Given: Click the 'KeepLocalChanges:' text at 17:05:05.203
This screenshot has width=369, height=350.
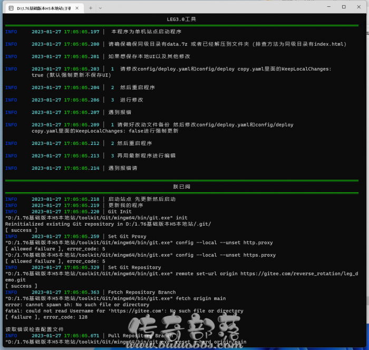Looking at the screenshot, I should [306, 69].
